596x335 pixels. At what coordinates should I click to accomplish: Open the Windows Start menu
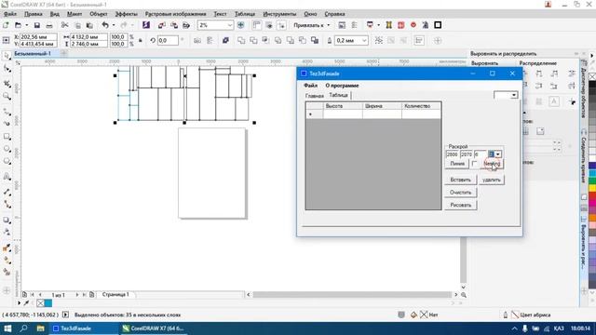point(7,328)
